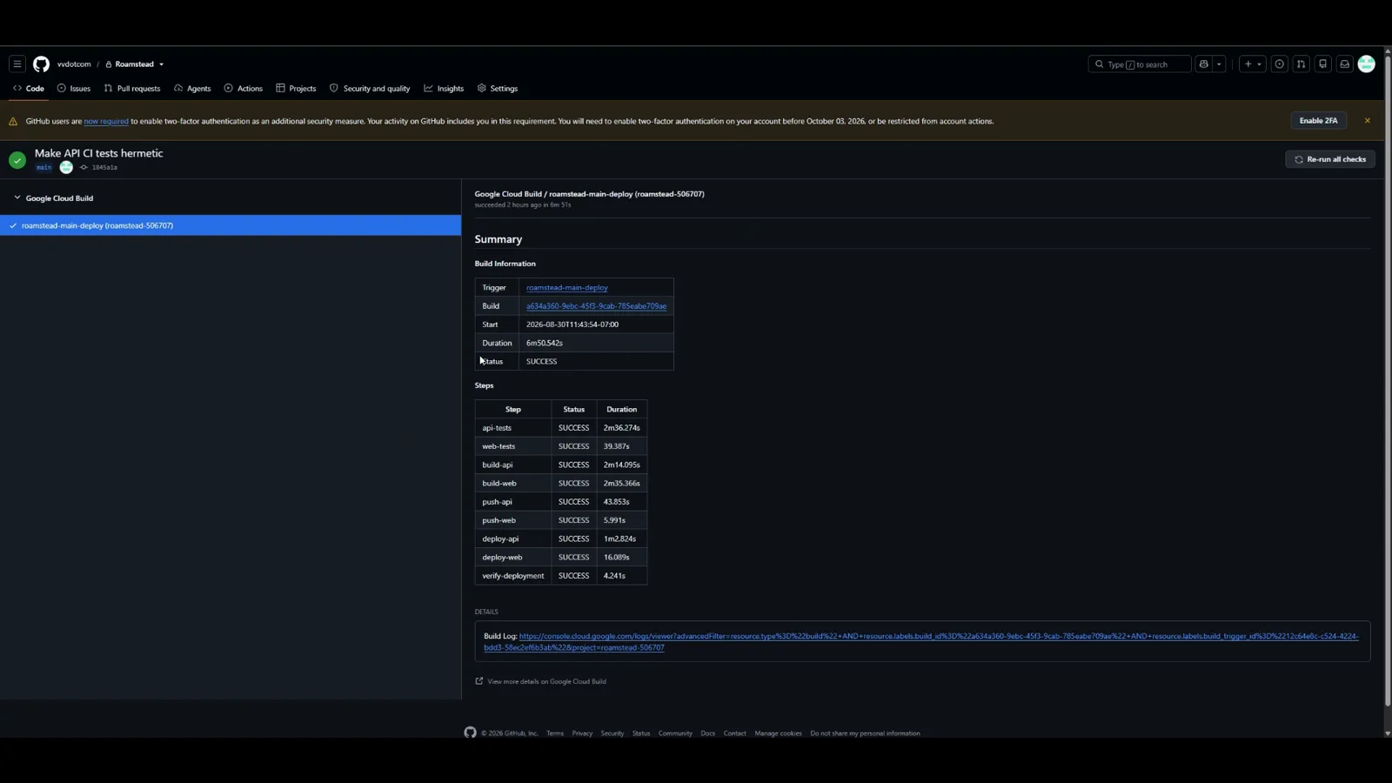1392x783 pixels.
Task: Open the 'now required' link in banner
Action: click(106, 122)
